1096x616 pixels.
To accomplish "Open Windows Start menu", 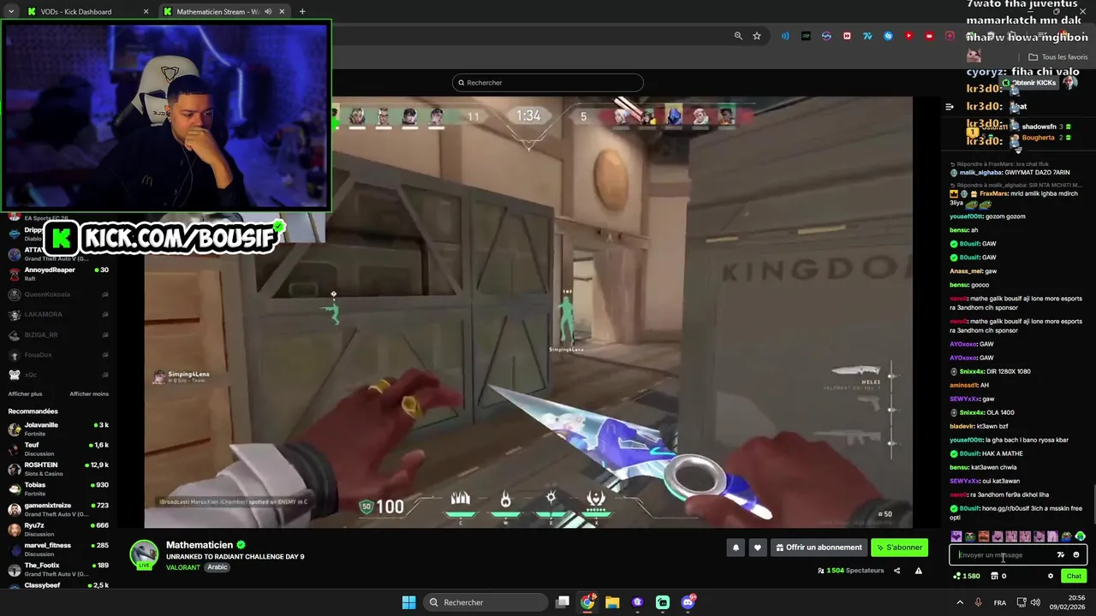I will [408, 602].
